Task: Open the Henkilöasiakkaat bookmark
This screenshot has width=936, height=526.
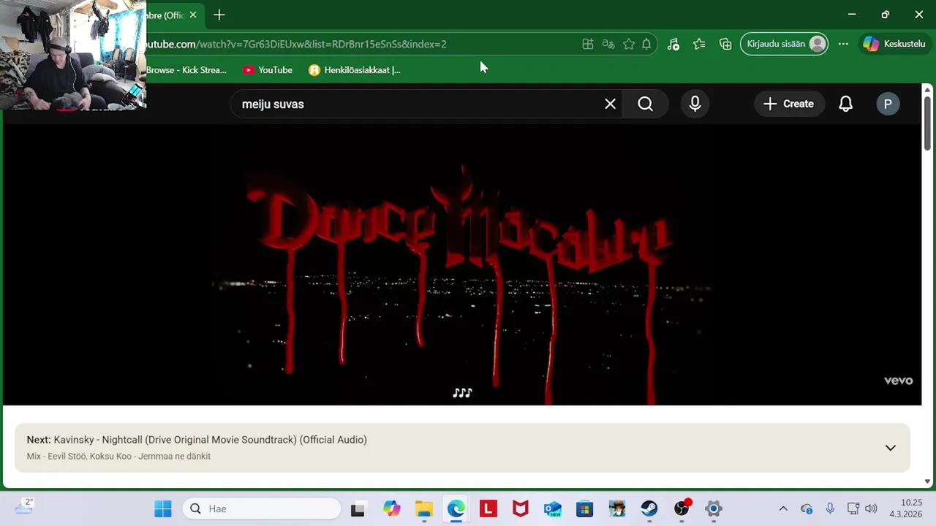Action: click(x=355, y=70)
